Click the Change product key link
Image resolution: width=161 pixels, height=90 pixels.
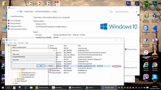131,68
